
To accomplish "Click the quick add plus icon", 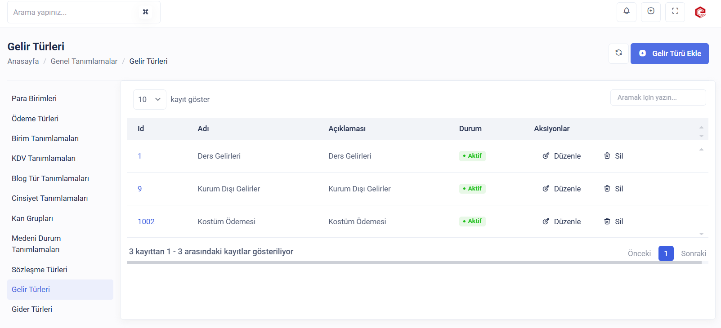I will pos(650,11).
